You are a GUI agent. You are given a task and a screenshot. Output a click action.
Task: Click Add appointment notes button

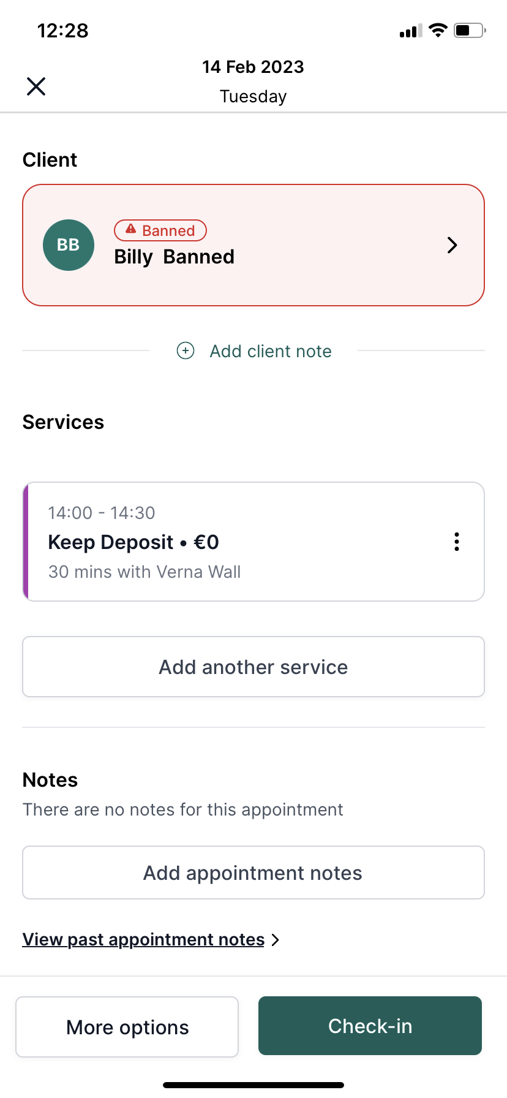[254, 873]
